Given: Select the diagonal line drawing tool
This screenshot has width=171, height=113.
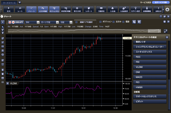Looking at the screenshot, I should 3,42.
